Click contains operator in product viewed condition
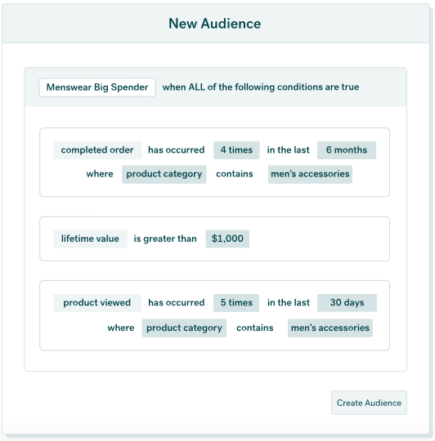This screenshot has height=441, width=435. click(x=255, y=328)
